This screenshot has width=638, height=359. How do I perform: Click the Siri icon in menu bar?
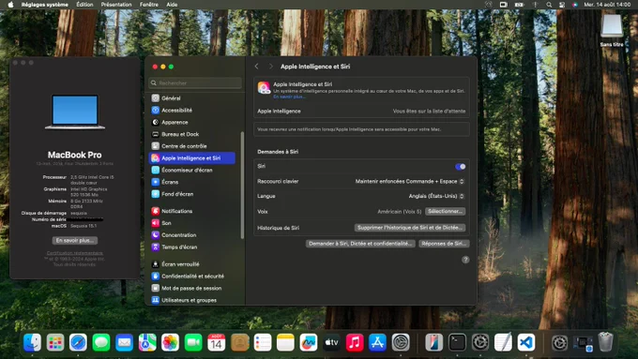(x=574, y=5)
